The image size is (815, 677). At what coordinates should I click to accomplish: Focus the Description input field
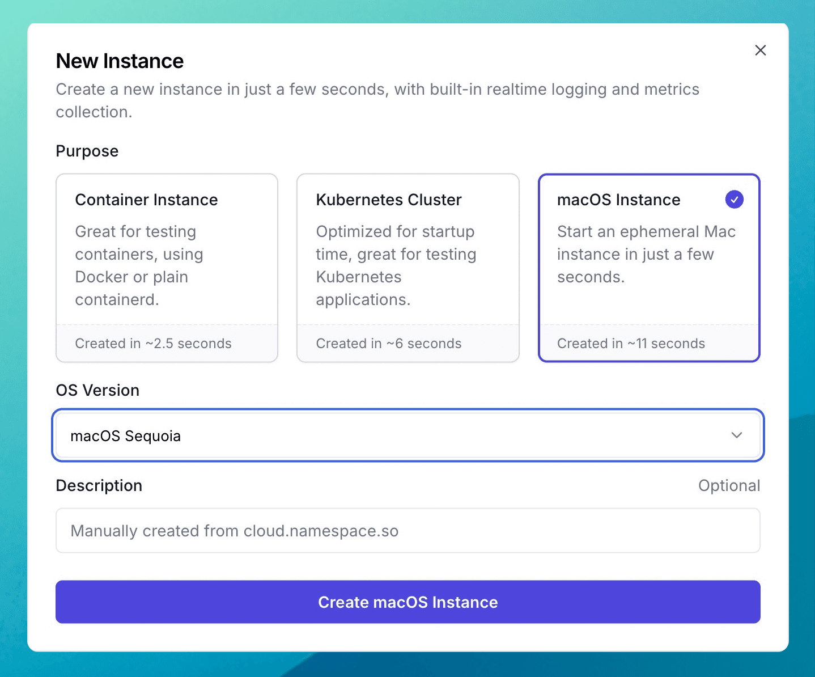[x=408, y=531]
